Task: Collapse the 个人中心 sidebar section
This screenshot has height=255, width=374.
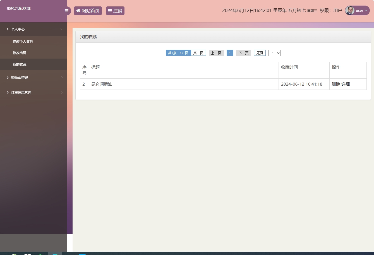Action: [x=33, y=29]
